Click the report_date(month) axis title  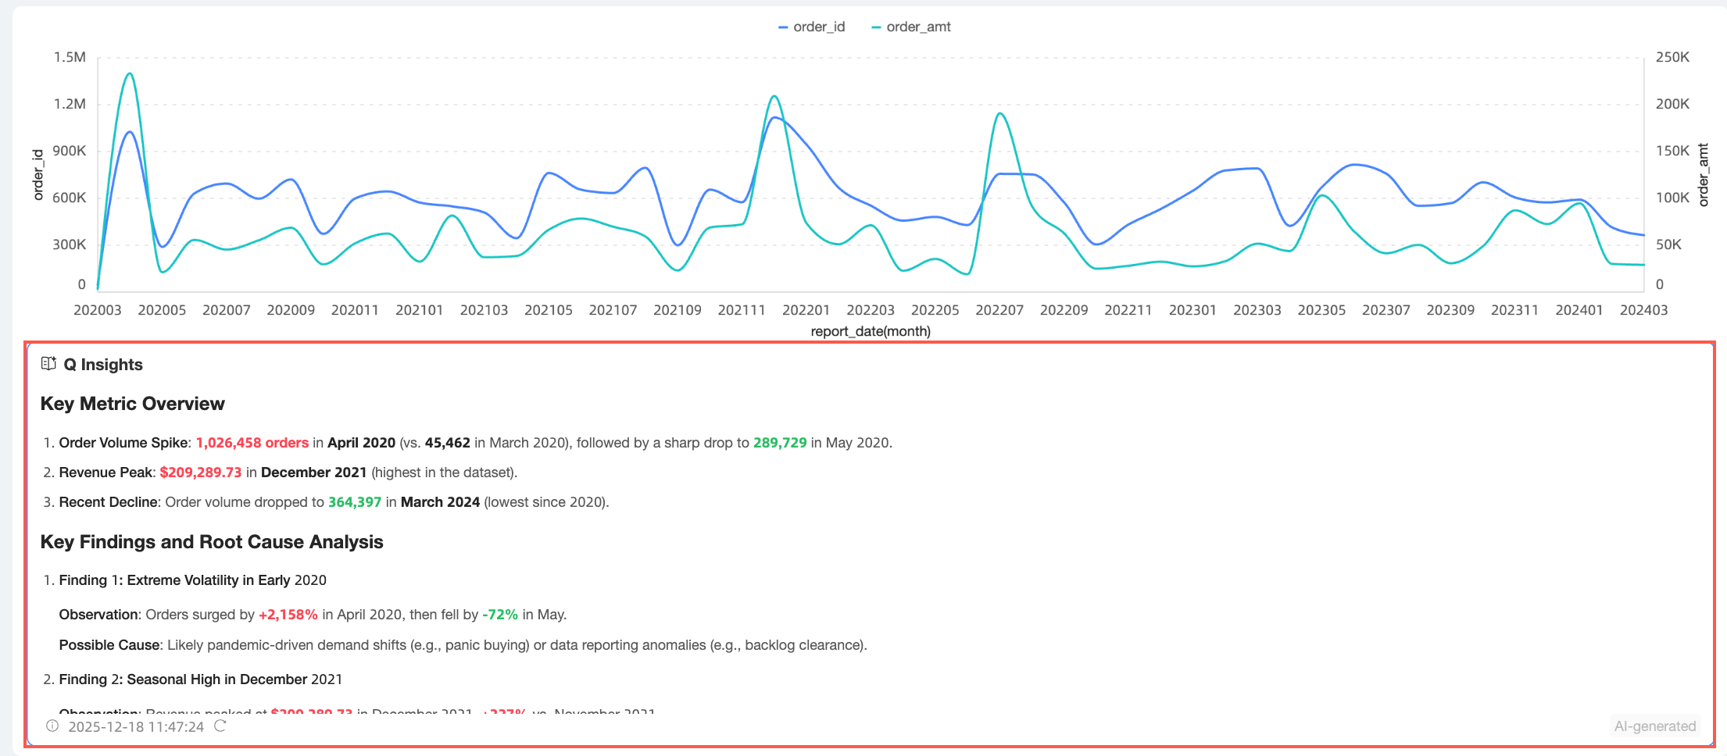[871, 331]
